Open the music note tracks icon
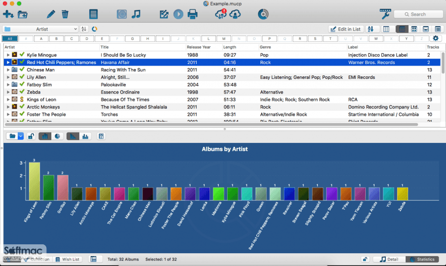The height and width of the screenshot is (266, 446). pyautogui.click(x=136, y=14)
